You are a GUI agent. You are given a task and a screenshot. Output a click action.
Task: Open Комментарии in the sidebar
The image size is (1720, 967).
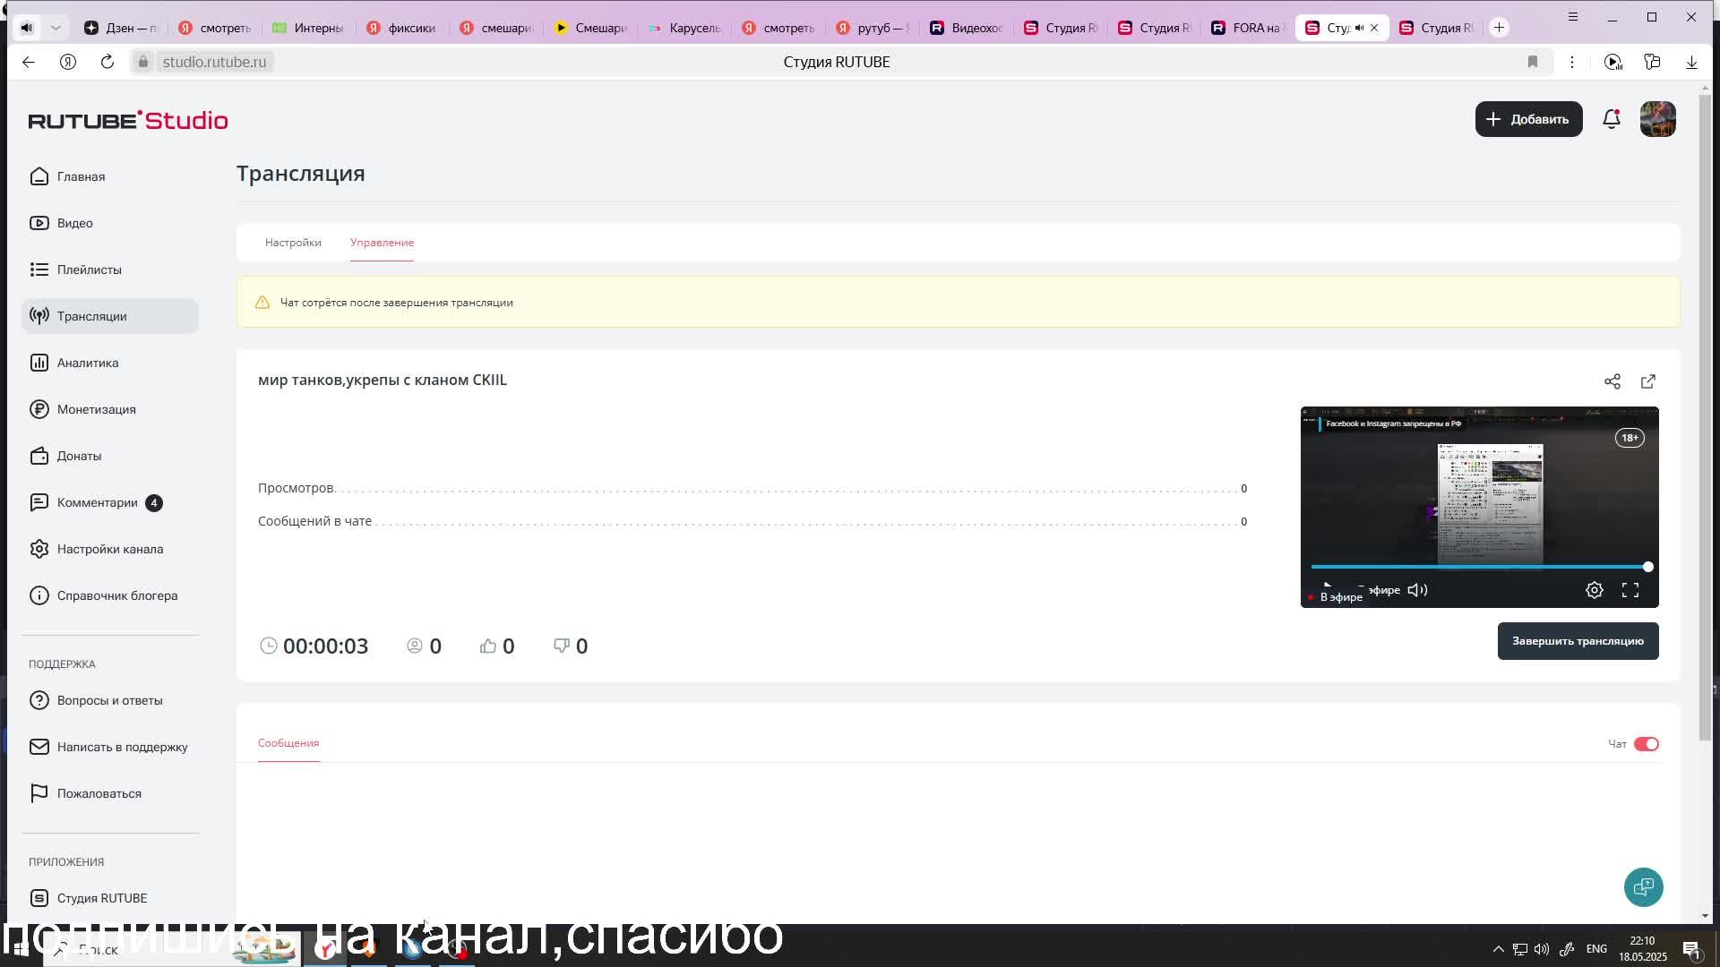pos(97,502)
